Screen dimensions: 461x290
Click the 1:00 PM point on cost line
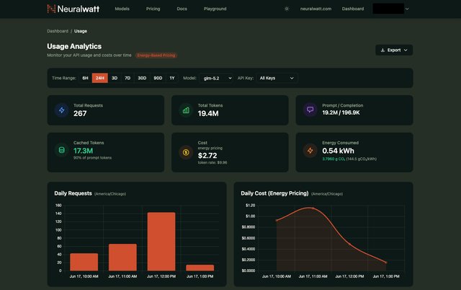386,263
